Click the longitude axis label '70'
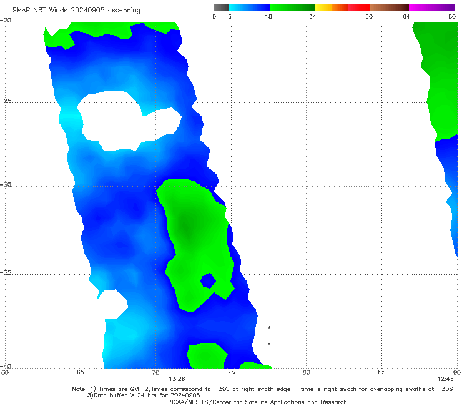 coord(155,372)
